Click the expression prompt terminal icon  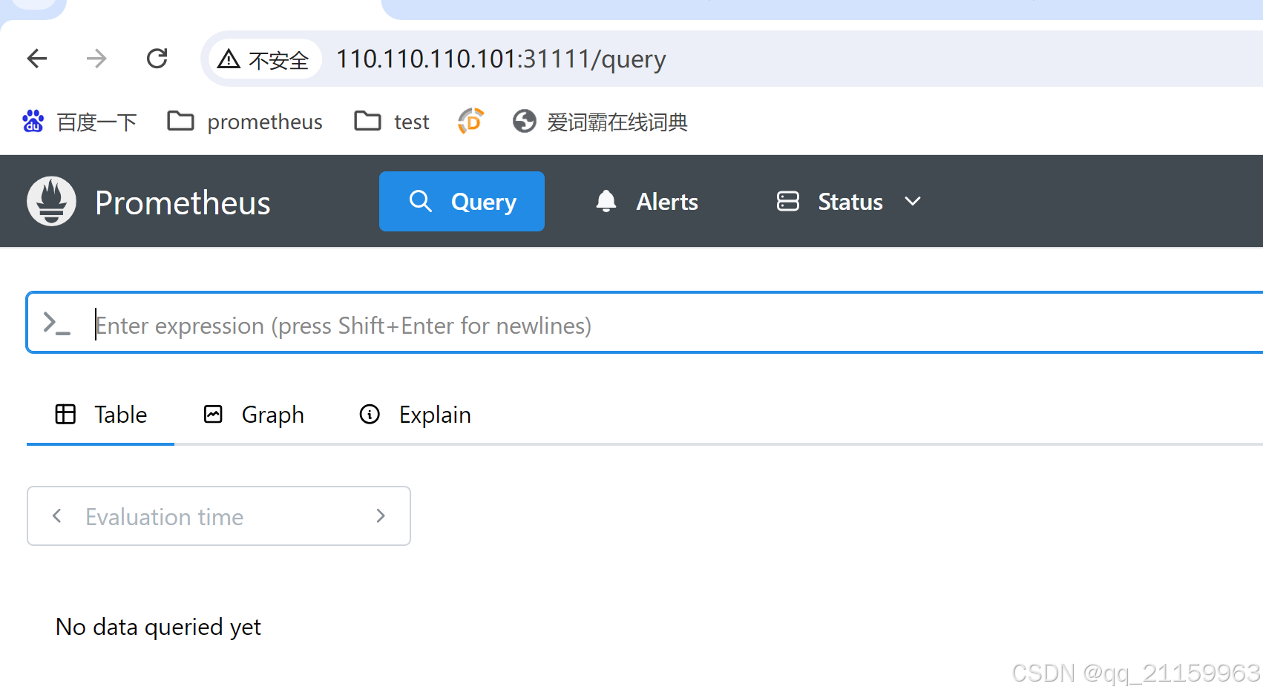[56, 323]
